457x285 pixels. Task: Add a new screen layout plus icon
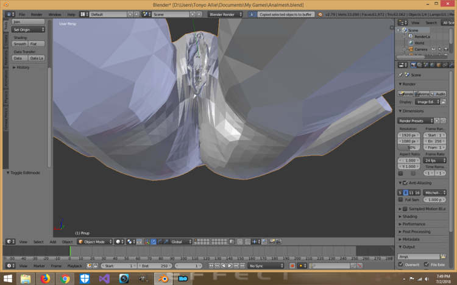130,14
